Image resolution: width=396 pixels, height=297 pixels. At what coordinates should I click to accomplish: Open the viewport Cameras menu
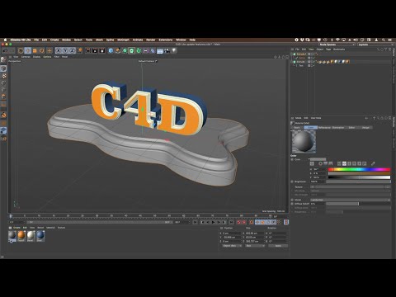coord(26,57)
